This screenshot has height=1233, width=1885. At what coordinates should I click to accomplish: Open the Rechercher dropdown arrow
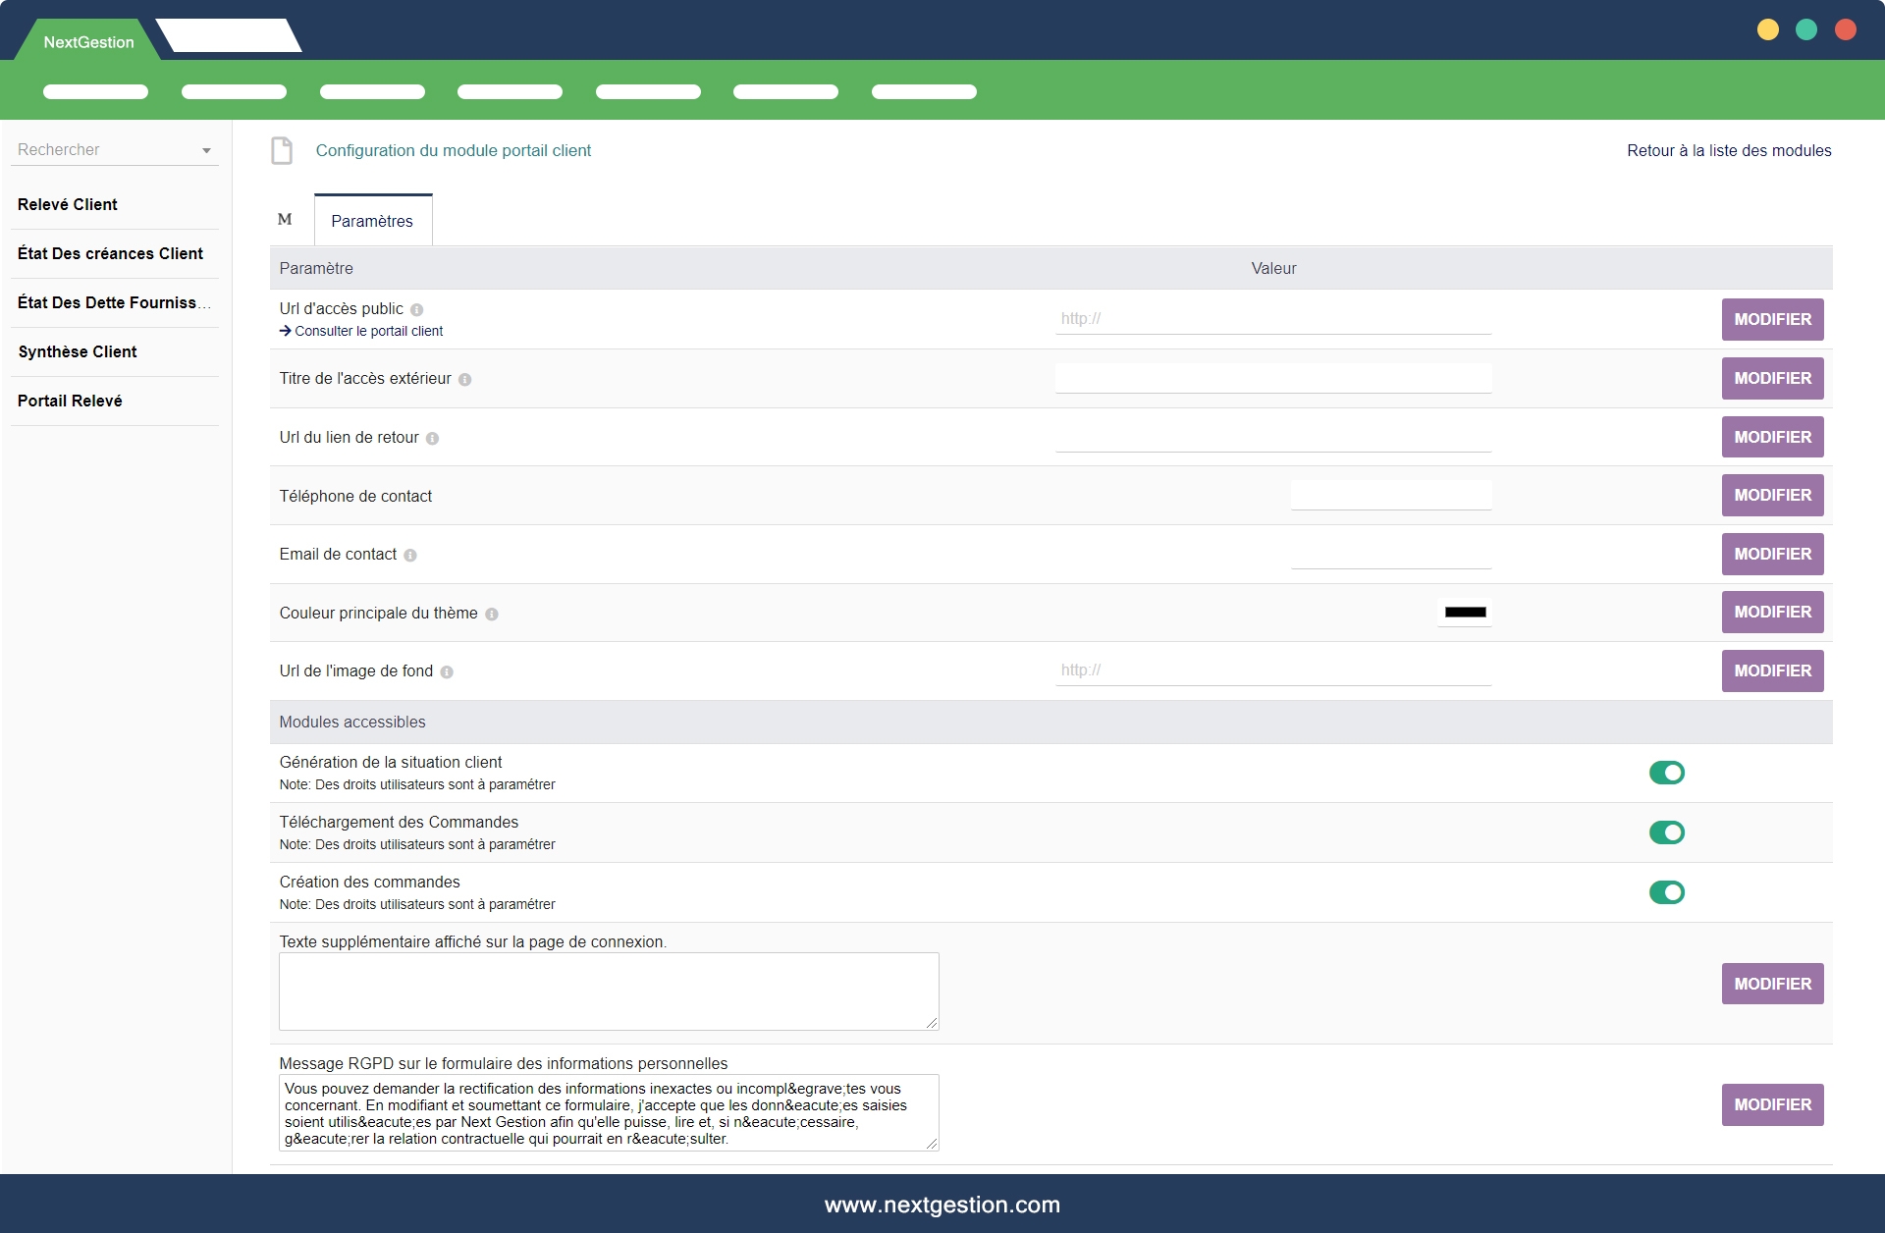click(206, 151)
